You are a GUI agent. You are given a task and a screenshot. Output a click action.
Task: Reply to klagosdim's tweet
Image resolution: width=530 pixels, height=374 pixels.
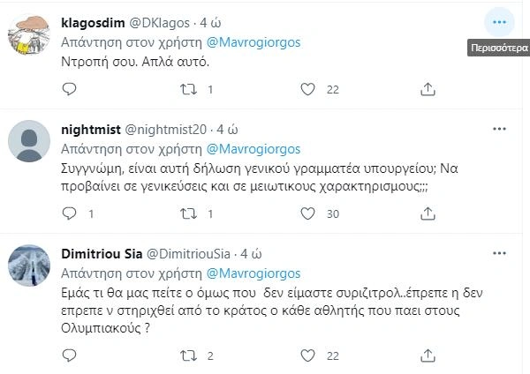(70, 89)
